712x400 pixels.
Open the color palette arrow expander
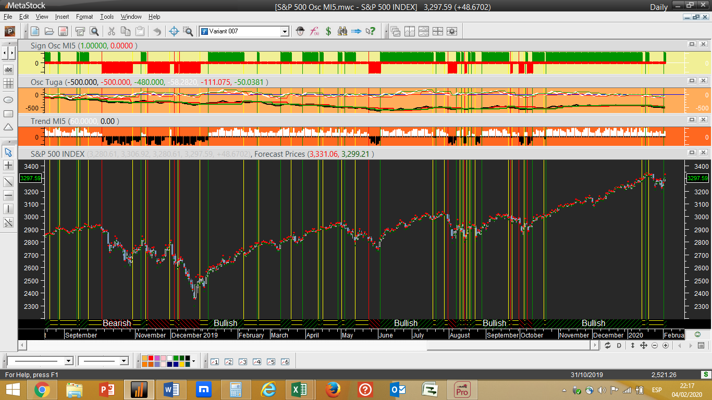(x=193, y=361)
